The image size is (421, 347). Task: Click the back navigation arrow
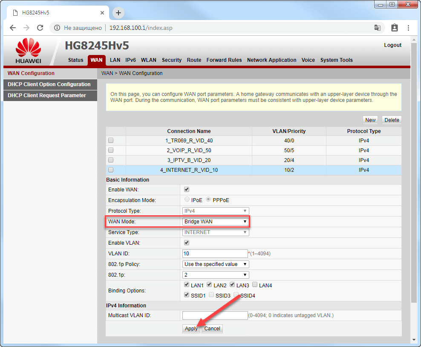[12, 27]
